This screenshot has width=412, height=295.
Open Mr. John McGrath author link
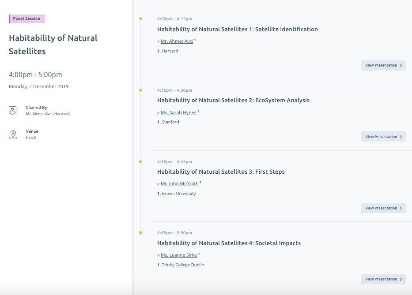[x=179, y=184]
